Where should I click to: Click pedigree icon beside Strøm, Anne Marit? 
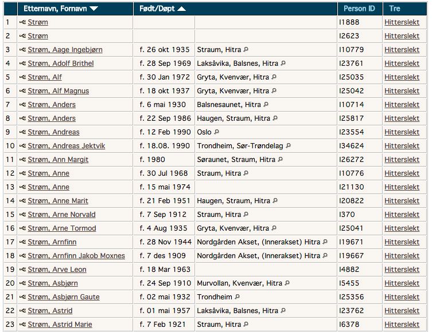pyautogui.click(x=22, y=201)
